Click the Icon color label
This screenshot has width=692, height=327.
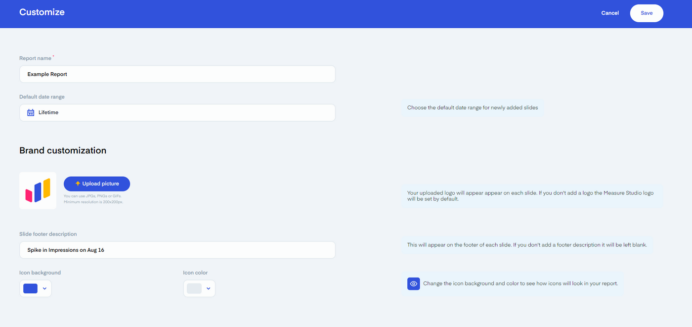[x=195, y=273]
